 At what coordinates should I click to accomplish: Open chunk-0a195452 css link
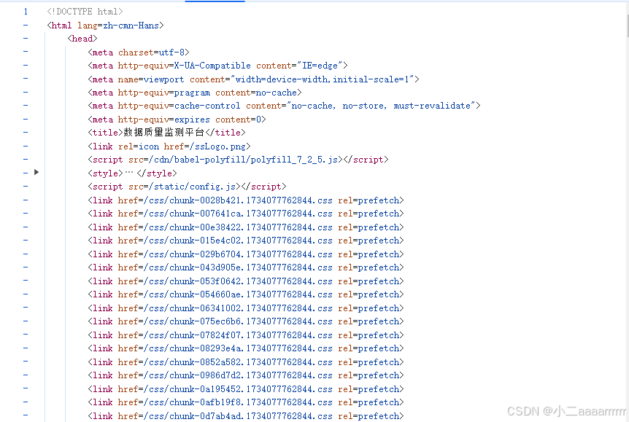click(238, 388)
